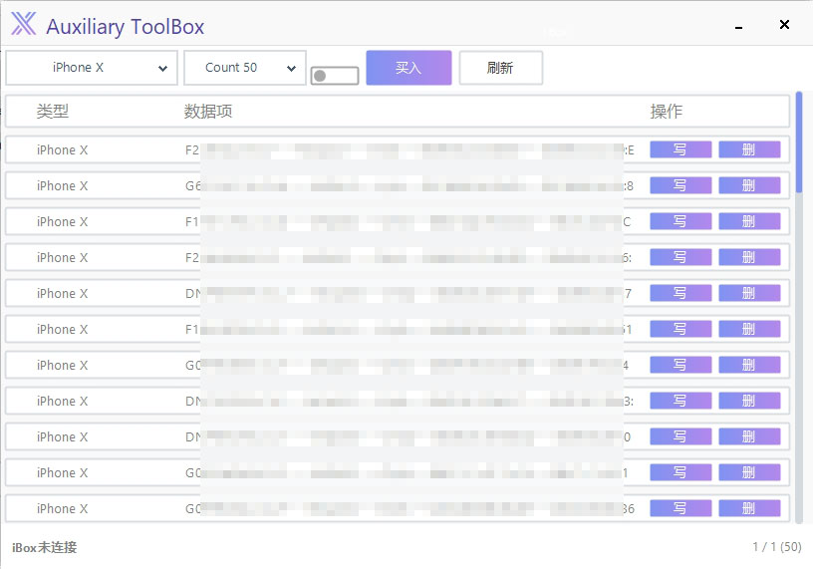Click 删 in the row starting F2 ending 6:
The width and height of the screenshot is (813, 569).
[749, 257]
